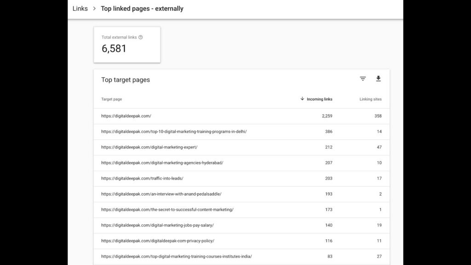Click the 6,581 total external links value
Screen dimensions: 471x265
point(114,48)
